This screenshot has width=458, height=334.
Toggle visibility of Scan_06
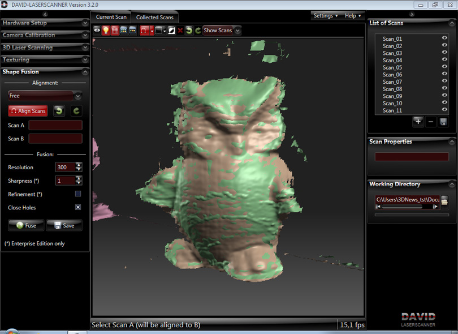[x=444, y=75]
